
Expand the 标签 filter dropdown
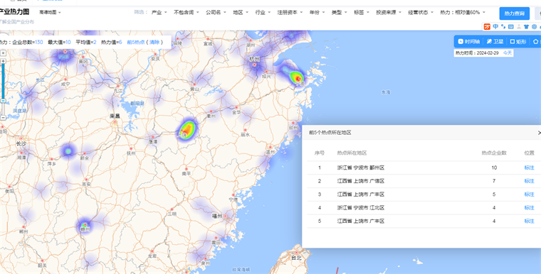point(362,12)
